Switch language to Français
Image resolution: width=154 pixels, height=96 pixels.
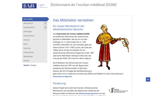tap(33, 65)
